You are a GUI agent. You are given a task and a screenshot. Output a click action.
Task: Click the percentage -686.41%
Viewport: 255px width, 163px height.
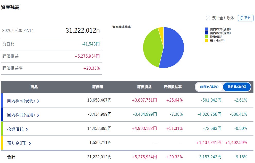click(239, 114)
